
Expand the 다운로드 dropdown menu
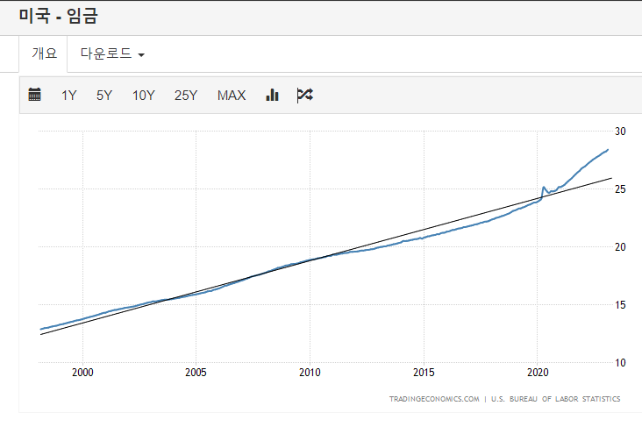tap(112, 53)
